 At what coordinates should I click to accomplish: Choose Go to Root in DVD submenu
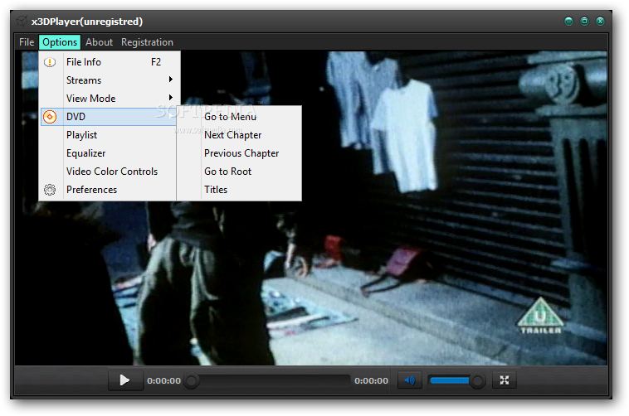tap(239, 172)
